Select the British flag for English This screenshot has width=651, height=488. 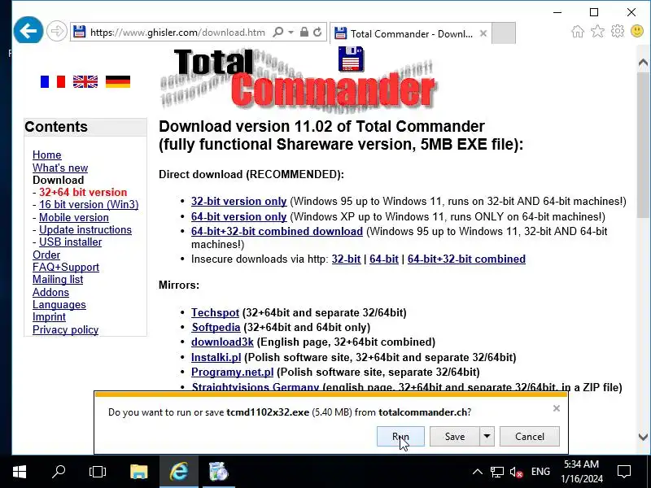point(85,82)
